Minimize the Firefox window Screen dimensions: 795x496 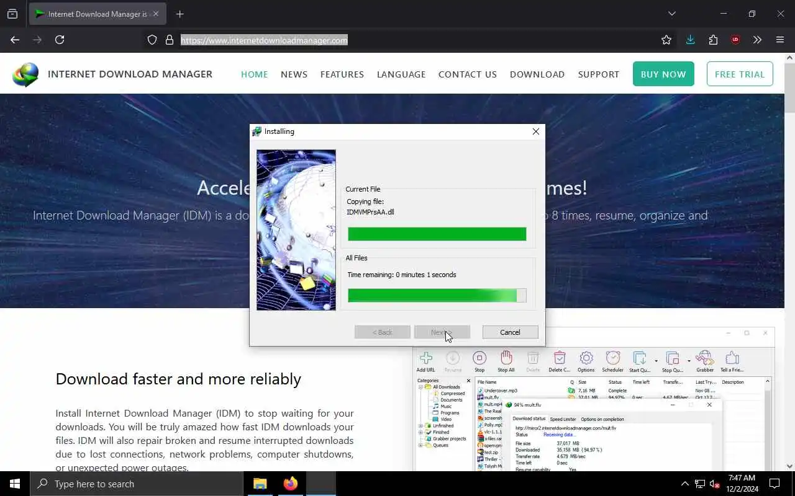click(x=724, y=14)
